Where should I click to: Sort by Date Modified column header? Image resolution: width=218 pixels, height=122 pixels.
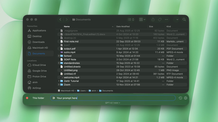(x=123, y=26)
